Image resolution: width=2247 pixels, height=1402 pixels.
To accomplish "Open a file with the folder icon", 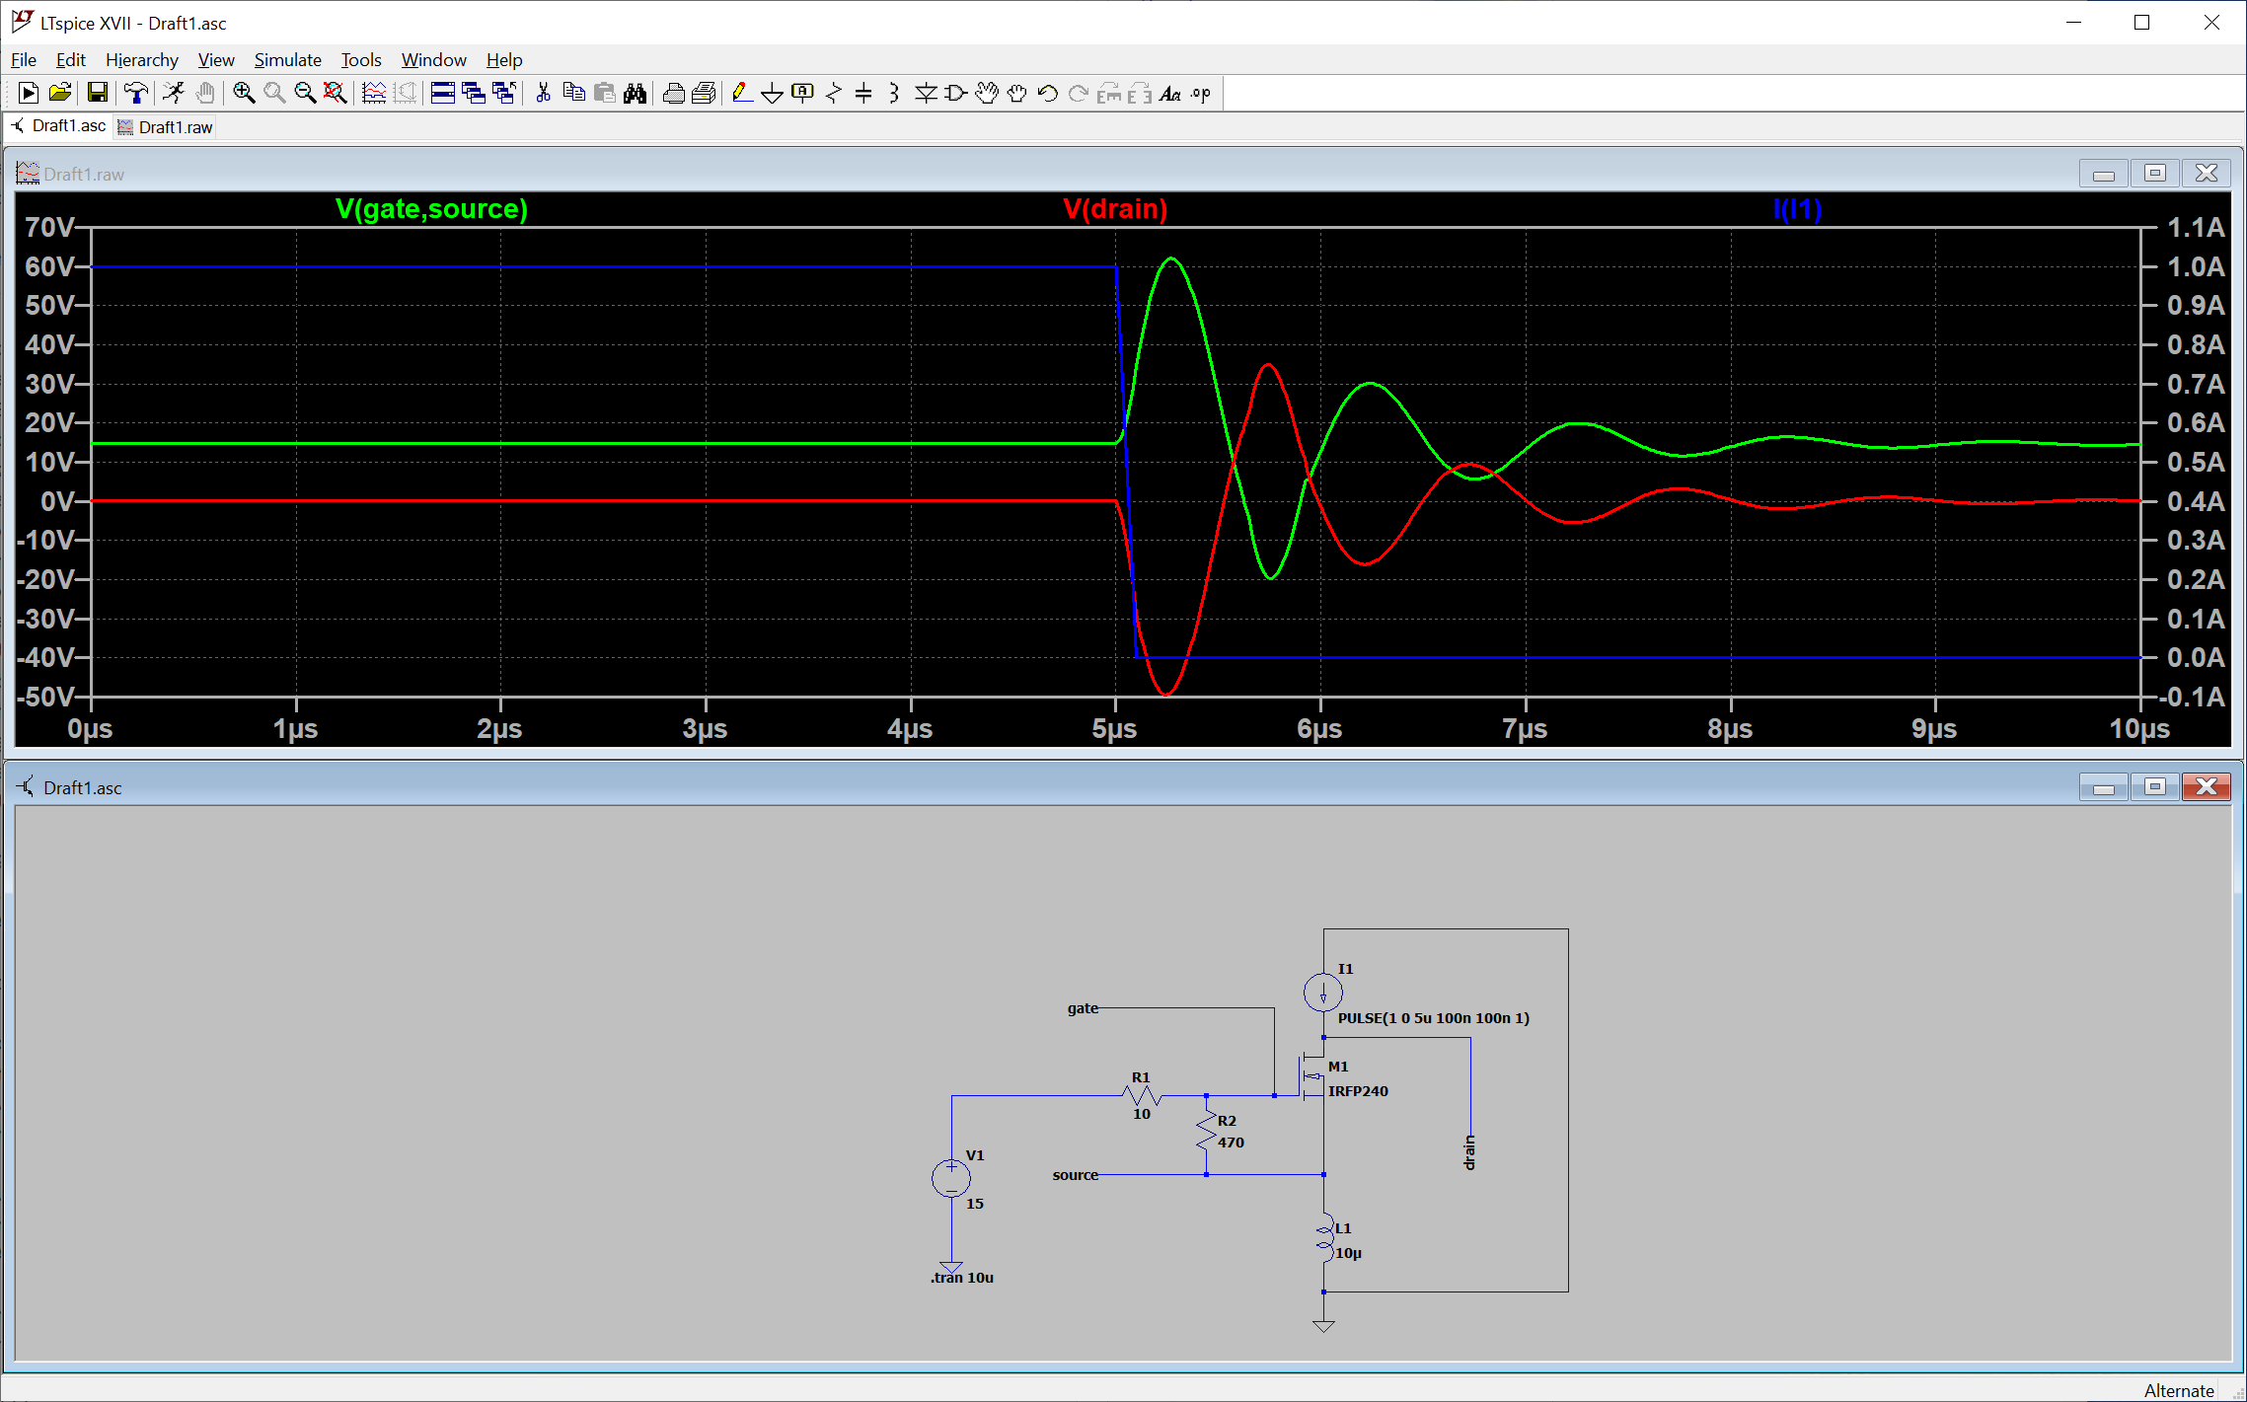I will [60, 94].
